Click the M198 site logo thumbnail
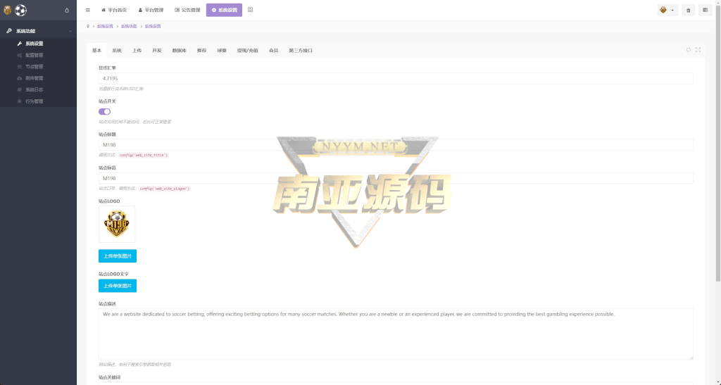721x385 pixels. pos(117,225)
